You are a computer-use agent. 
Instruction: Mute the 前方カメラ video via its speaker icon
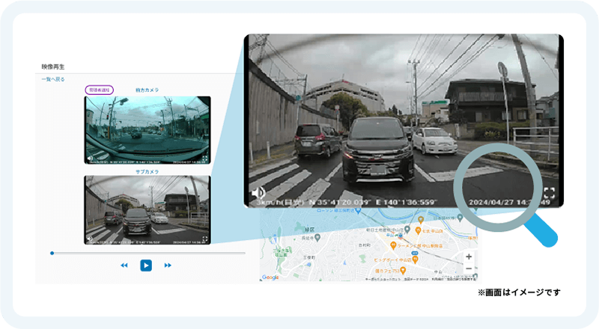click(90, 159)
